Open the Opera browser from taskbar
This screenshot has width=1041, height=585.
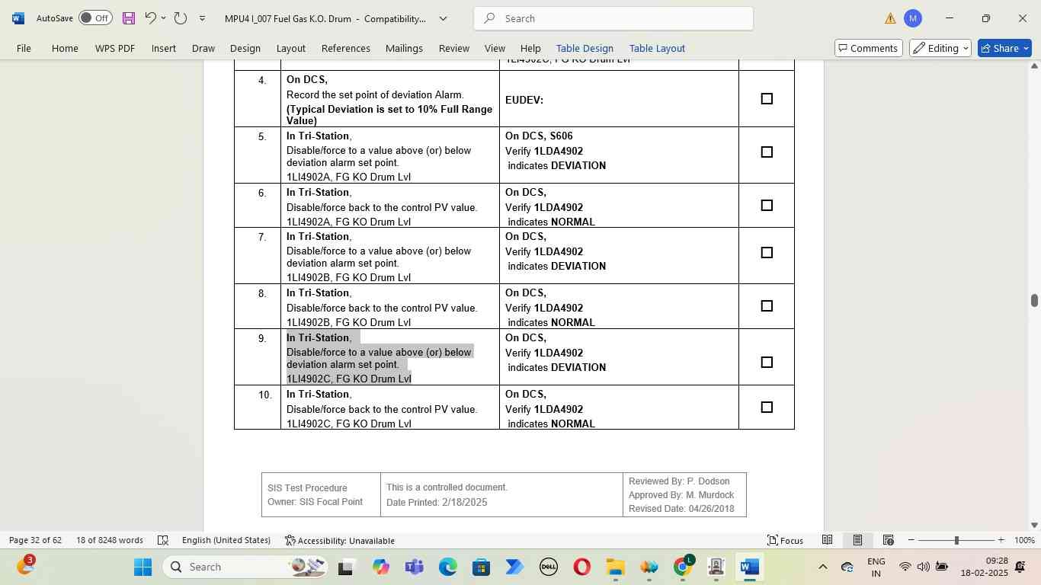coord(581,567)
